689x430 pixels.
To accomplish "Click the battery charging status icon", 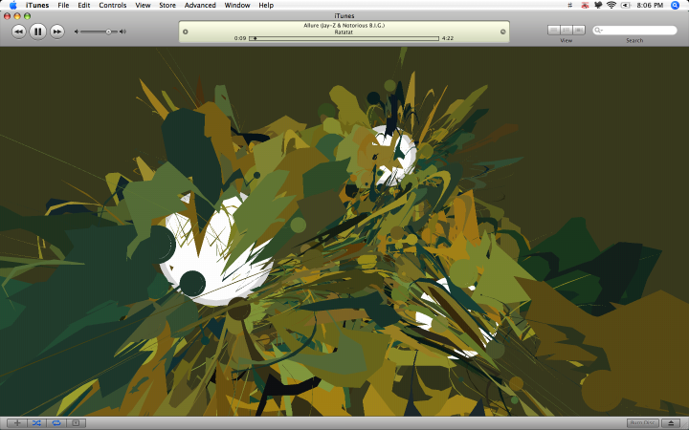I will (626, 6).
